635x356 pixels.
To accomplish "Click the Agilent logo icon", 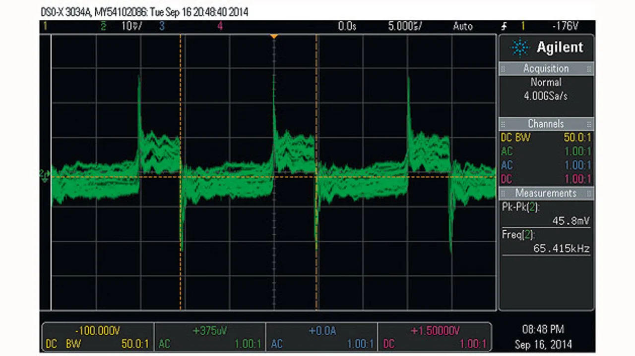I will tap(520, 48).
